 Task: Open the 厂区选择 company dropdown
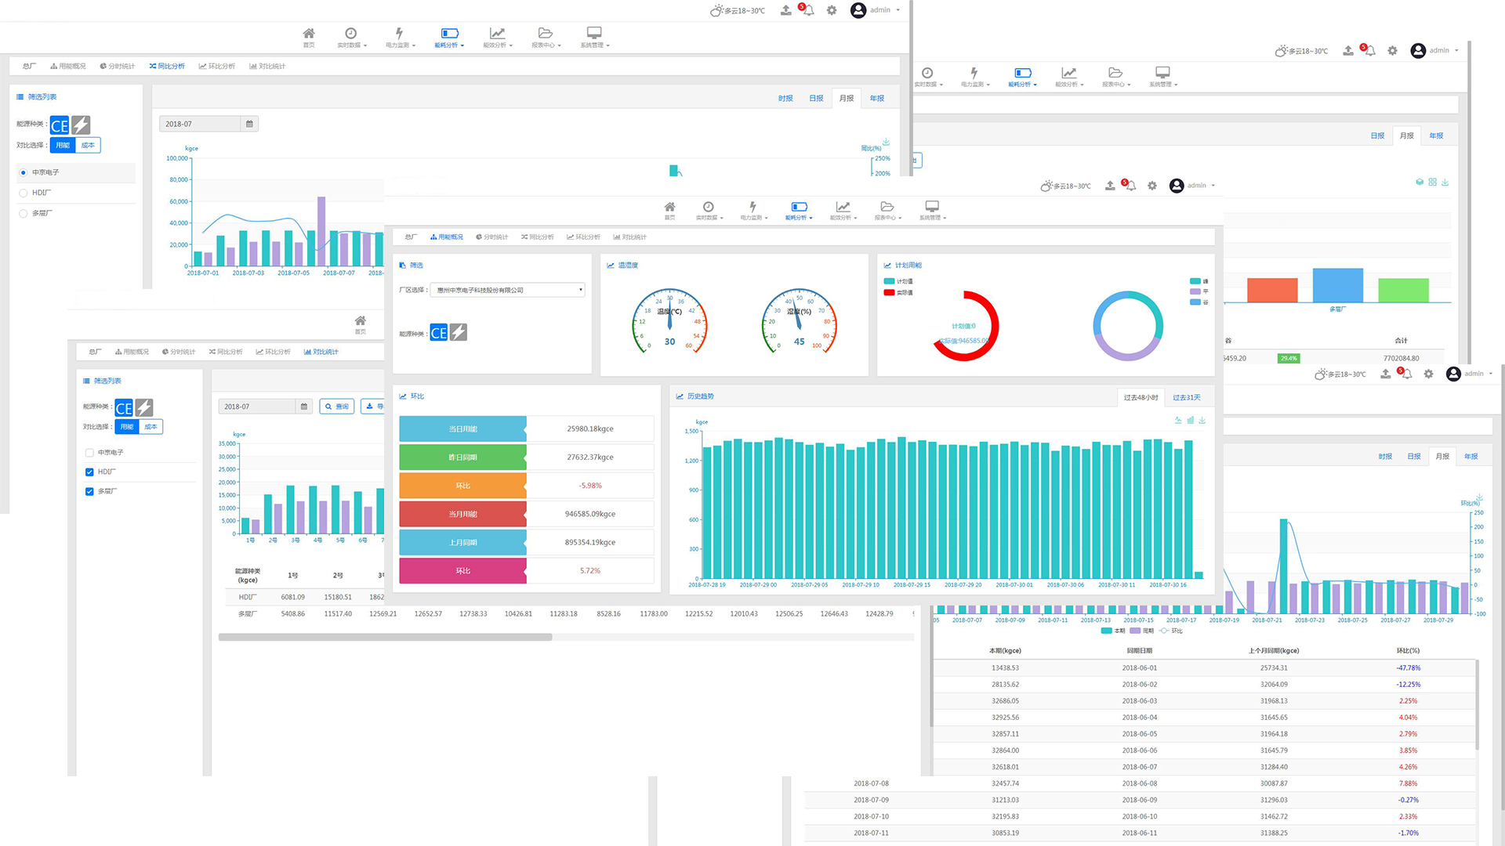507,290
